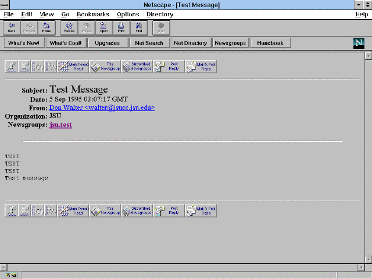
Task: Open the View menu
Action: coord(46,15)
